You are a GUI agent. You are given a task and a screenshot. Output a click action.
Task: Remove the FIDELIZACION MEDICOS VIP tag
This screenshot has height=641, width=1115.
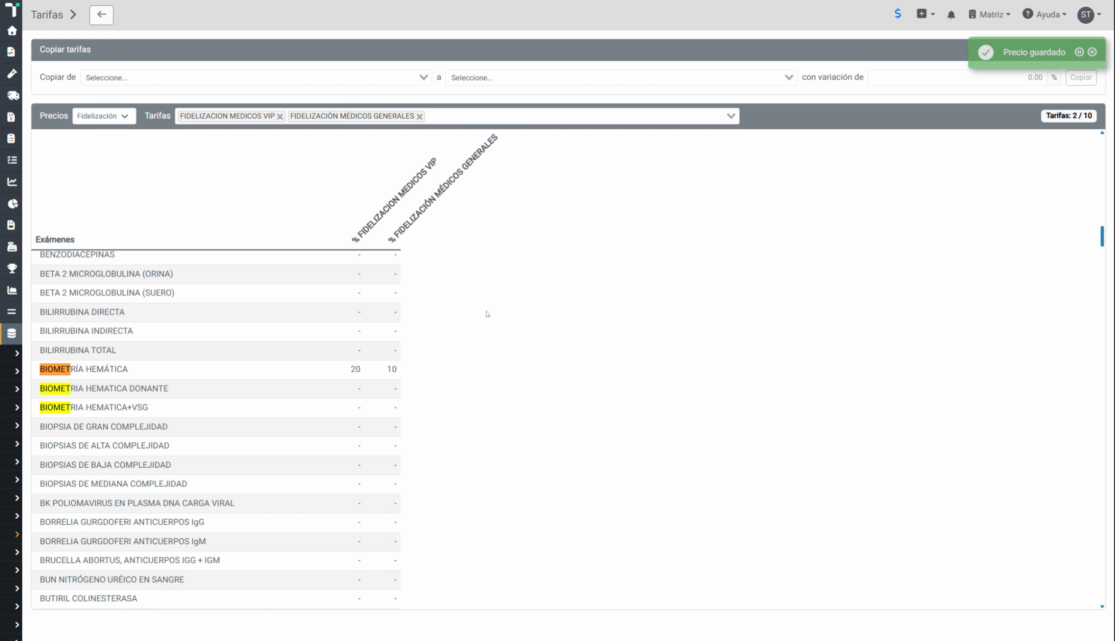click(280, 116)
